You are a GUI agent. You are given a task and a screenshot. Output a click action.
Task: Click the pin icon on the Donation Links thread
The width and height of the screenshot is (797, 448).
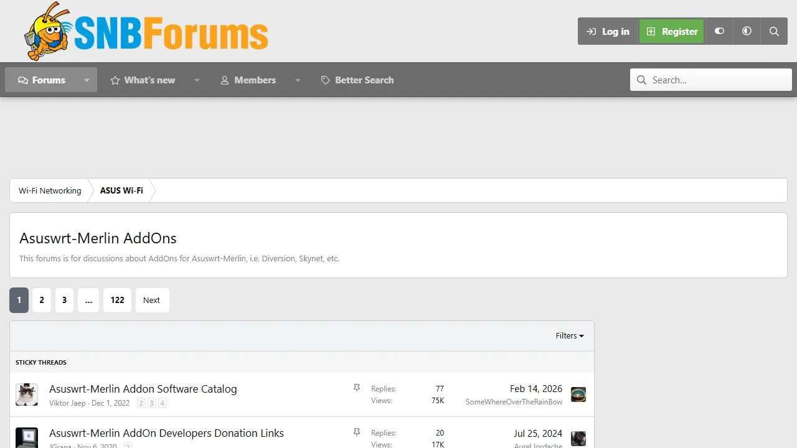pos(357,432)
